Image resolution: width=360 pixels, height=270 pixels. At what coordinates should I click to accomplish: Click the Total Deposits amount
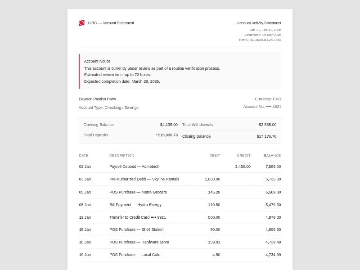pos(166,135)
